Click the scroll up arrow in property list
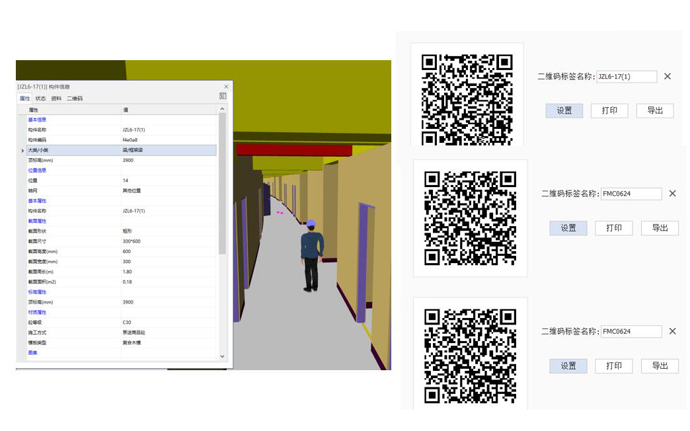The image size is (690, 431). 222,108
